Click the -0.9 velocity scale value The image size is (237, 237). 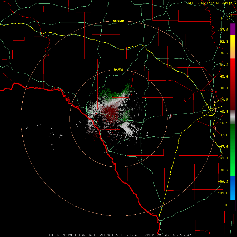pos(224,112)
